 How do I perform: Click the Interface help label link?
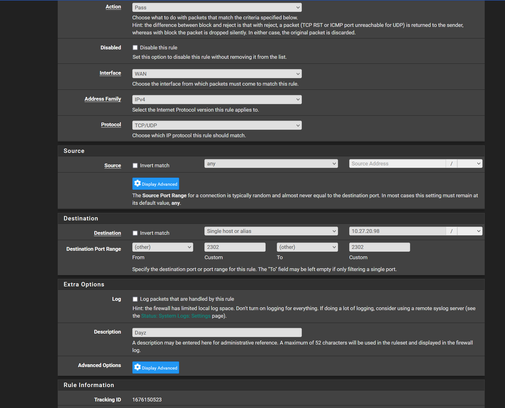[x=110, y=73]
